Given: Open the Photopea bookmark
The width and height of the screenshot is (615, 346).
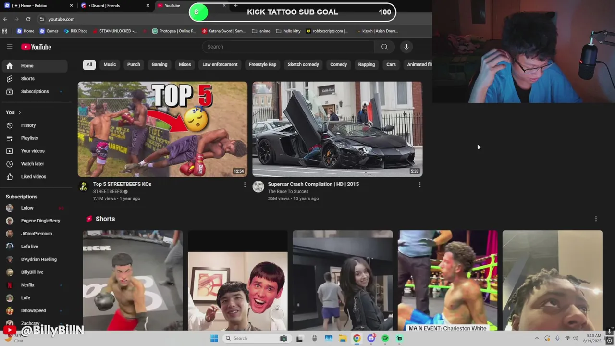Looking at the screenshot, I should tap(174, 31).
